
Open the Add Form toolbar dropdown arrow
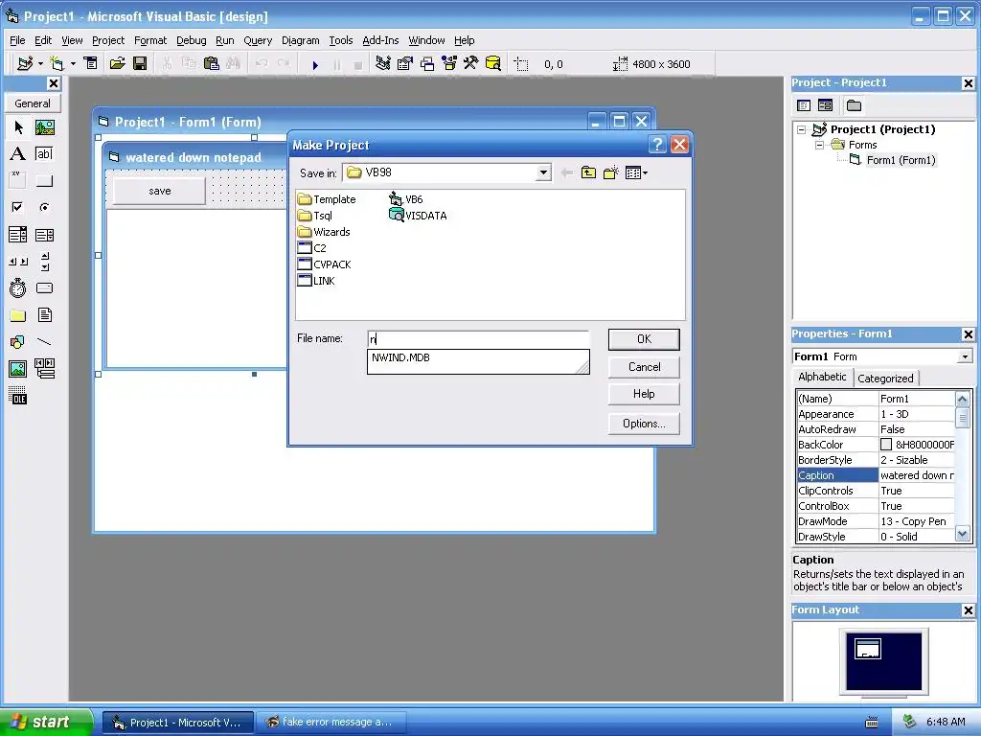click(x=73, y=64)
